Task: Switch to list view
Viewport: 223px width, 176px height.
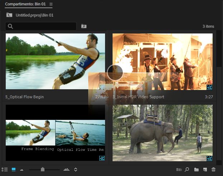Action: [x=5, y=170]
